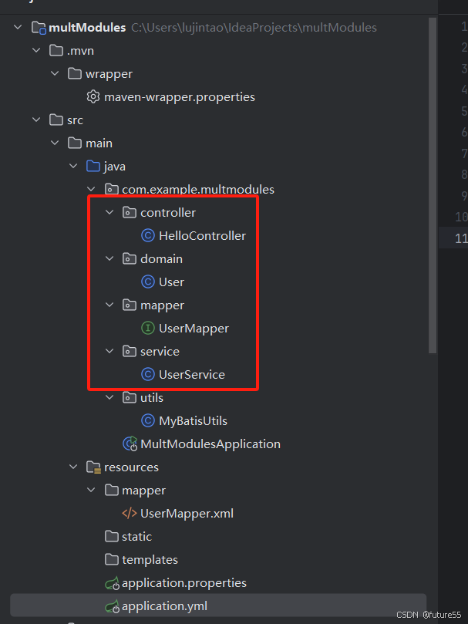Viewport: 468px width, 624px height.
Task: Select the static folder entry
Action: point(134,536)
